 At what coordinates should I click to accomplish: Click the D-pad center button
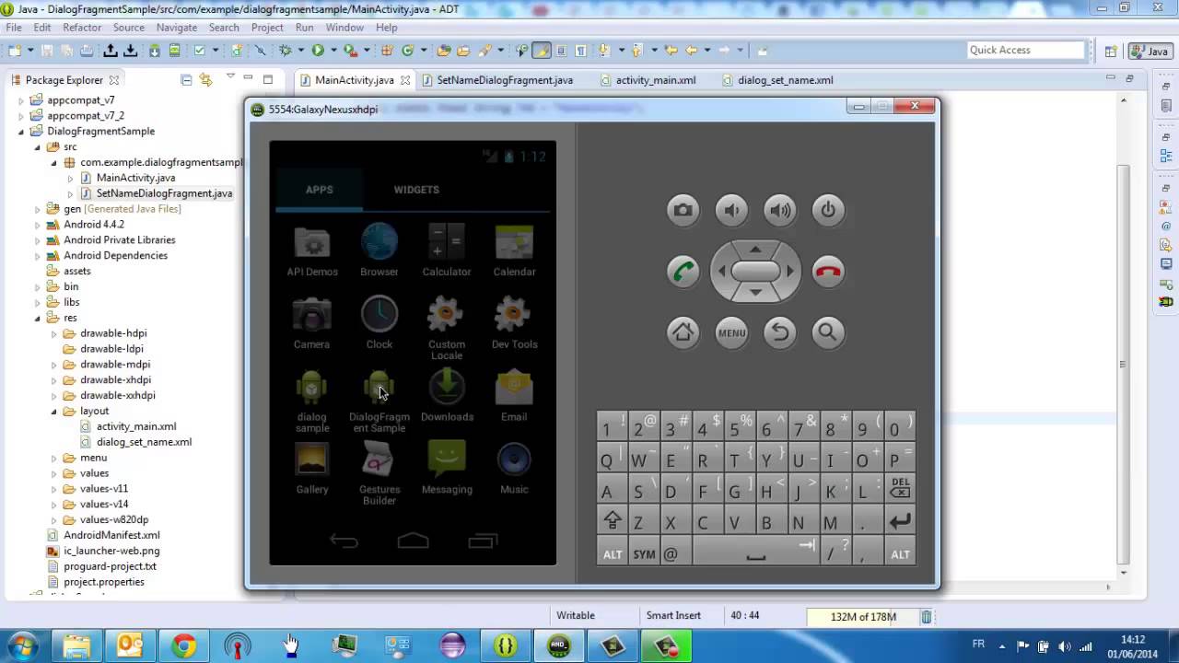(x=755, y=271)
